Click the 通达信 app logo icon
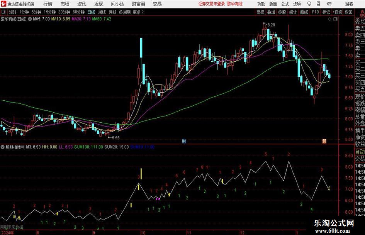Viewport: 365px width, 235px height. point(3,4)
